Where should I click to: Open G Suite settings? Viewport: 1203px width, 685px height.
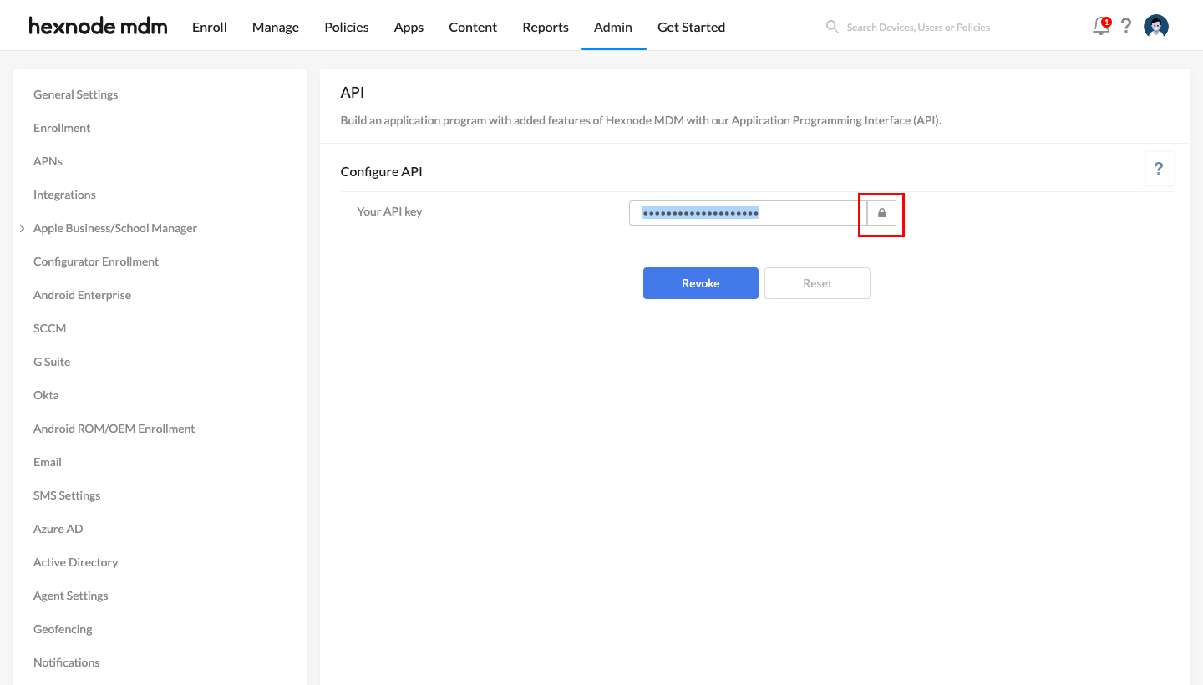[x=52, y=362]
